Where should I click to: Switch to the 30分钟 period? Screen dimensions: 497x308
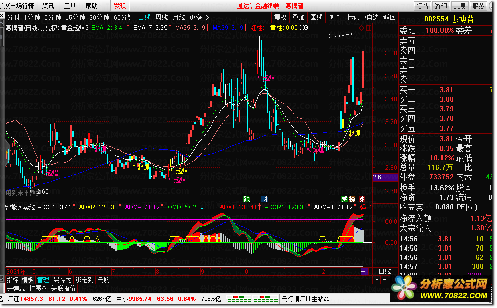pos(99,18)
